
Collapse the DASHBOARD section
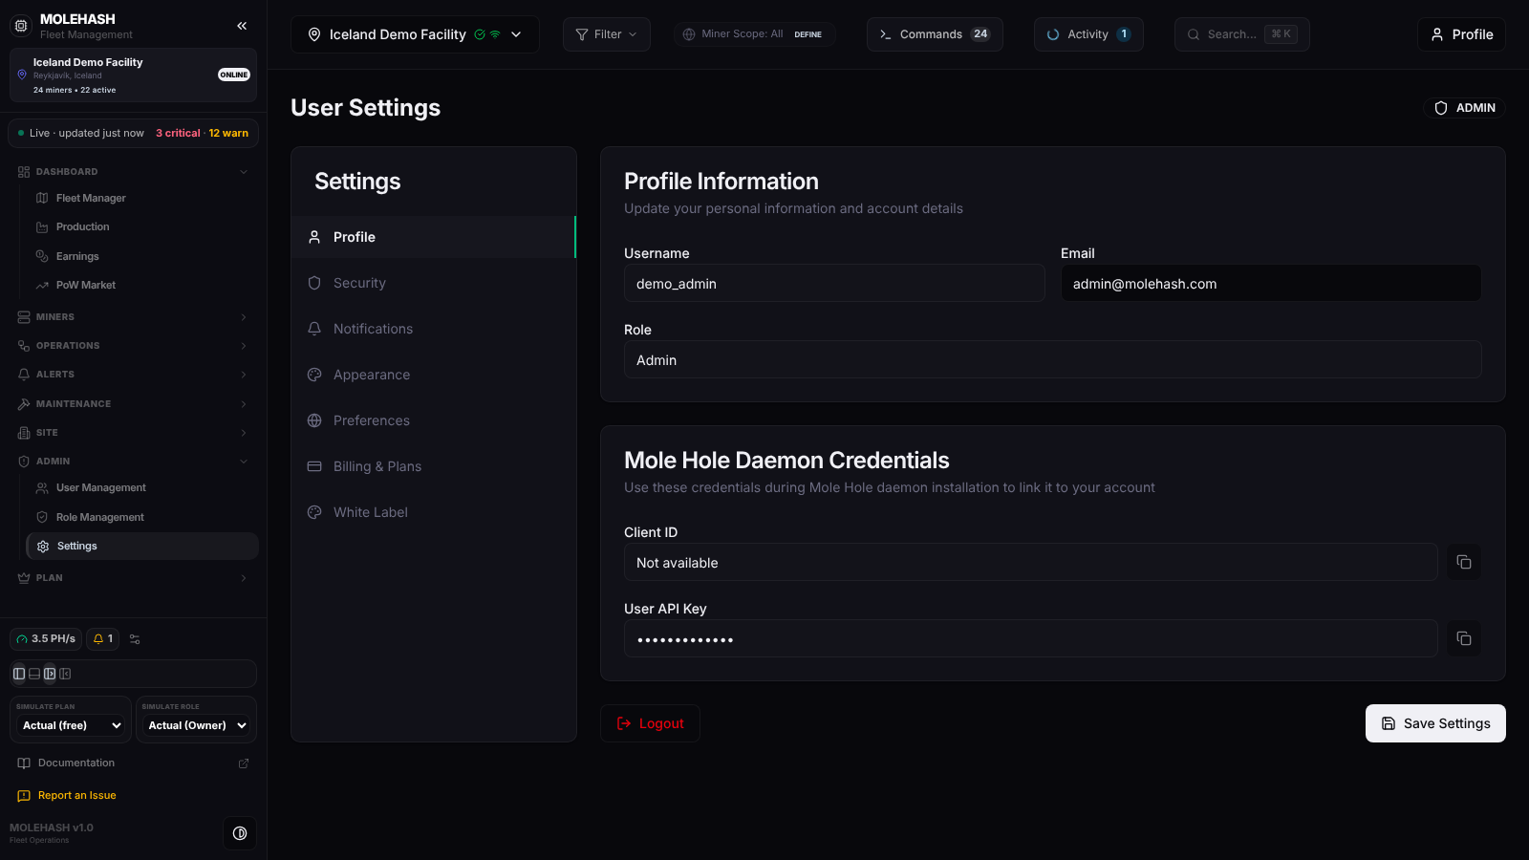point(133,172)
